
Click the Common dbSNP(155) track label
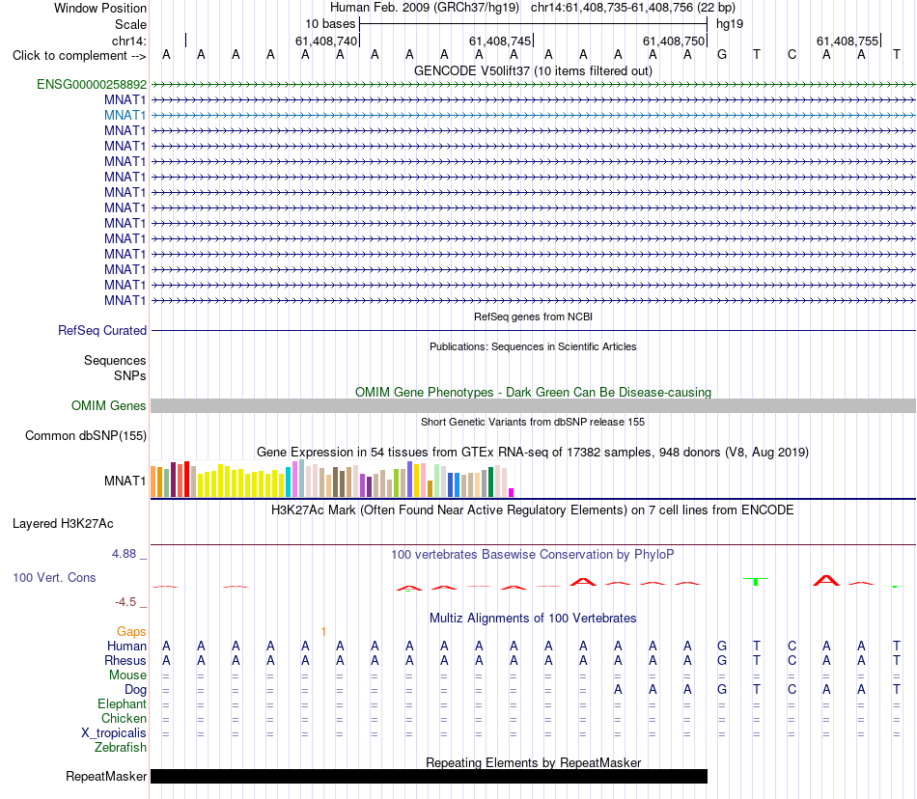point(86,435)
